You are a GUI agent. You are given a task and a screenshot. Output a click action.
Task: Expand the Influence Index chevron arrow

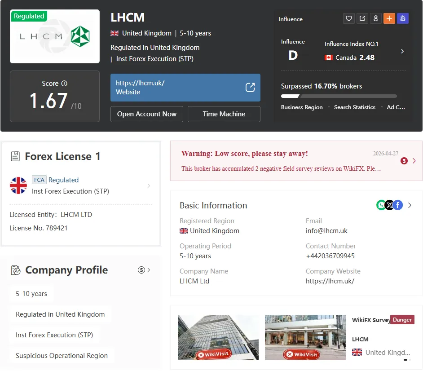pos(402,51)
